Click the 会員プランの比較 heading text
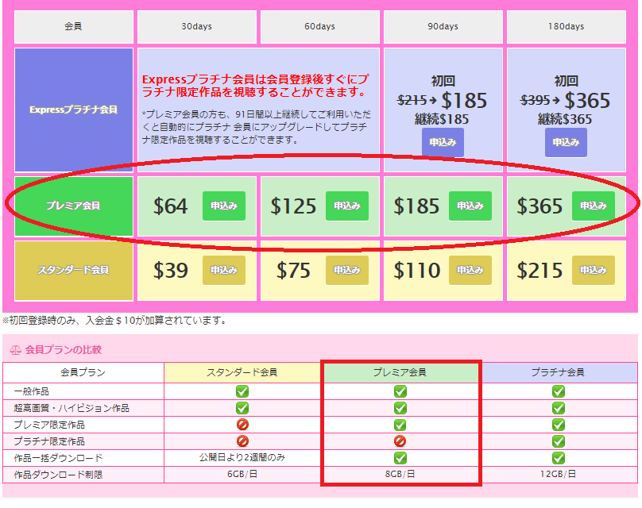This screenshot has width=642, height=508. click(63, 350)
